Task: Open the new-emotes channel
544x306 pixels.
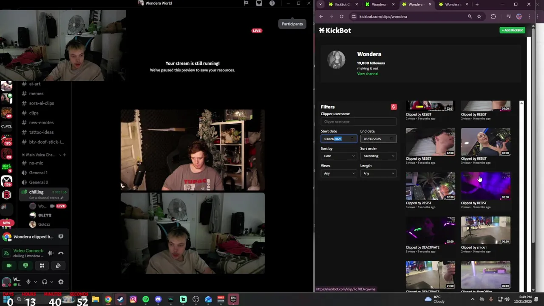Action: coord(41,122)
